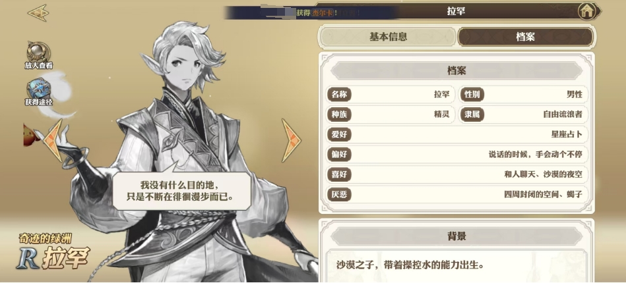
Task: Select the 爱好 星座占卜 row
Action: click(x=456, y=134)
